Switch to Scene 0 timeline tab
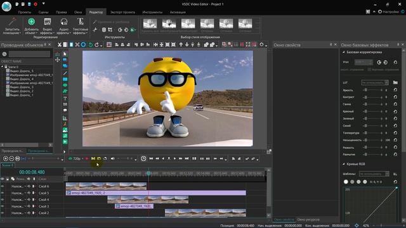The height and width of the screenshot is (228, 406). (x=8, y=165)
